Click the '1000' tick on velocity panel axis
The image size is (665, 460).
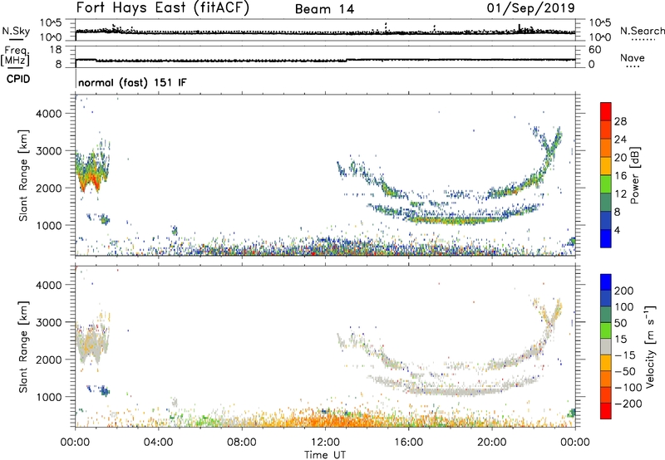48,397
